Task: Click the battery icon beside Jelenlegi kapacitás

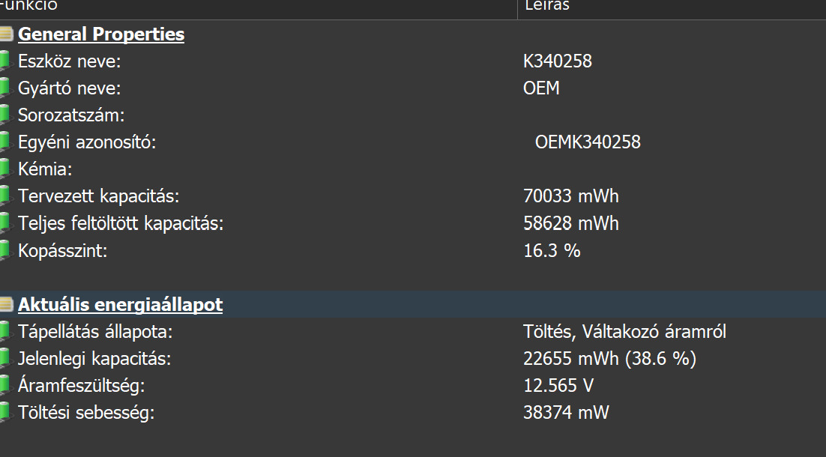Action: (x=6, y=359)
